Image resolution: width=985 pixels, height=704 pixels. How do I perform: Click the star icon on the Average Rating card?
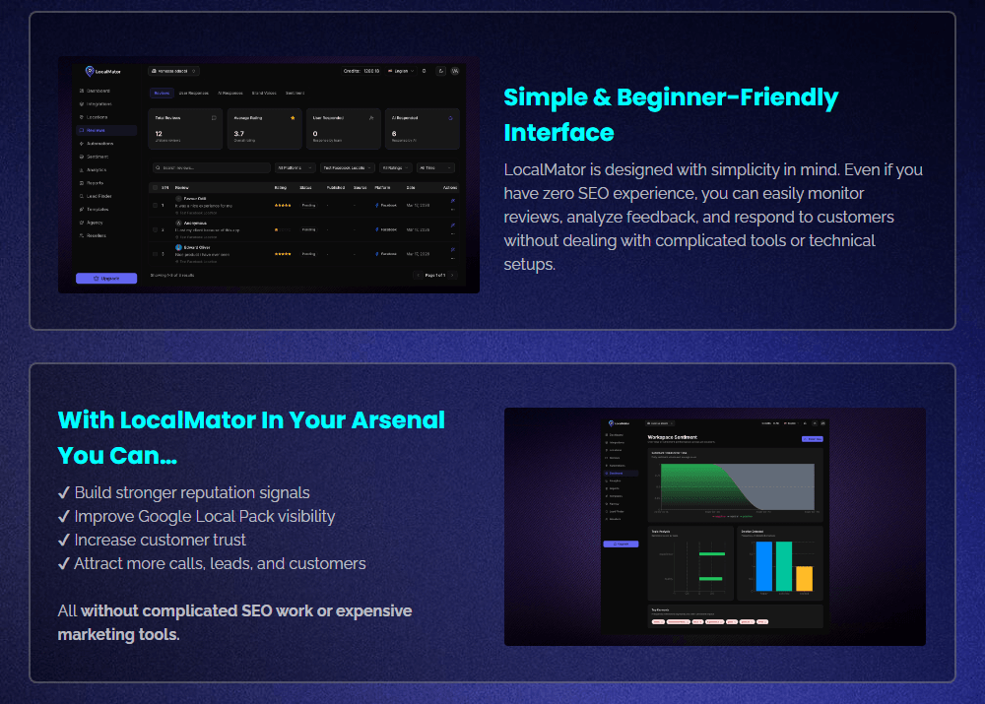293,117
